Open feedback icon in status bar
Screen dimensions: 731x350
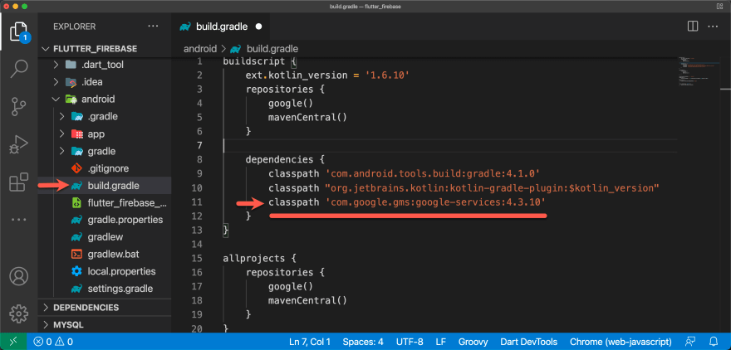click(x=689, y=342)
